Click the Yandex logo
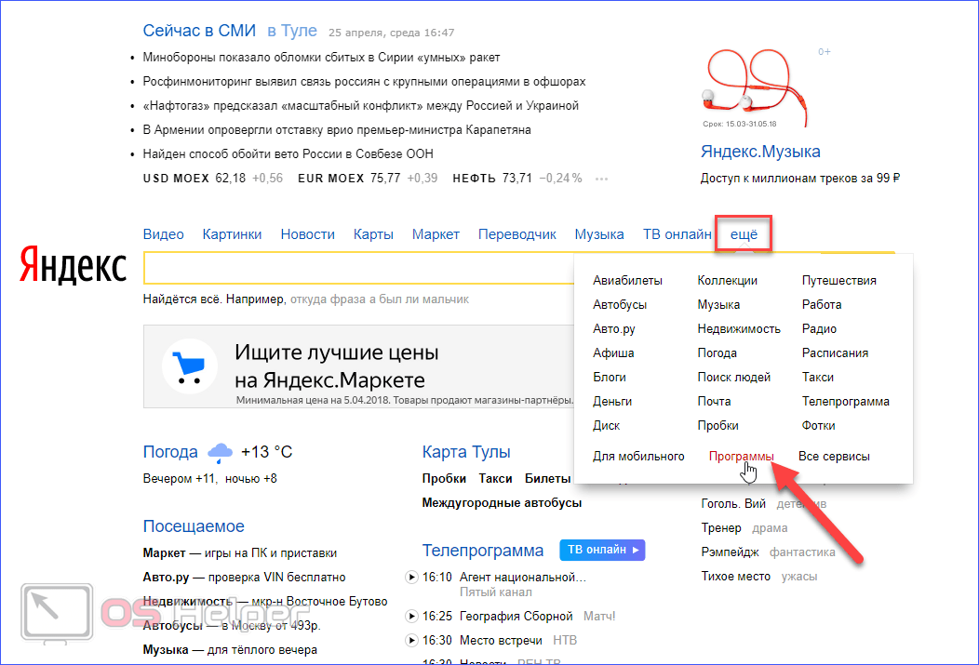This screenshot has height=665, width=979. [73, 264]
